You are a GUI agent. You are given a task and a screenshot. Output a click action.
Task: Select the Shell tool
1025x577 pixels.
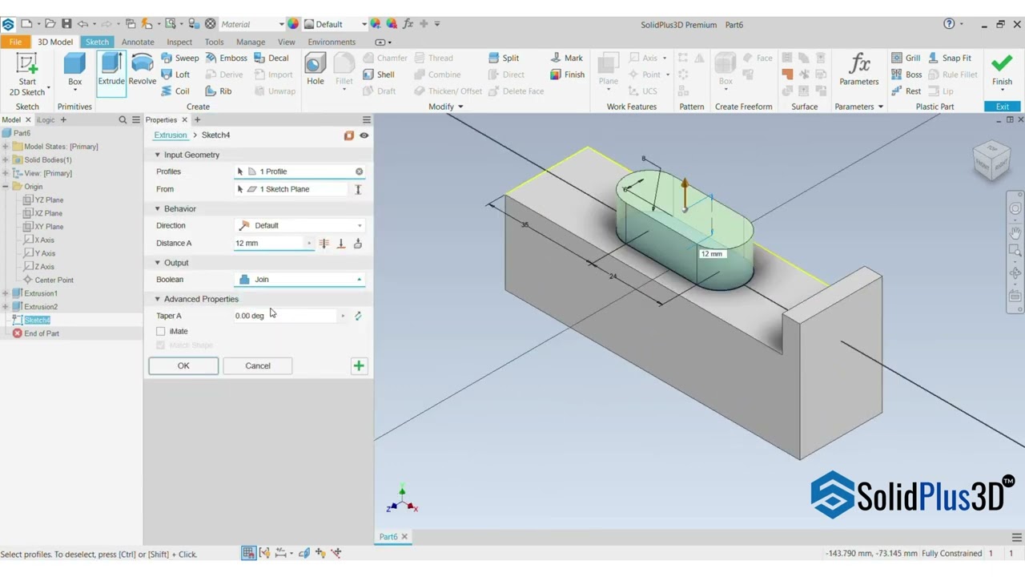(x=379, y=75)
